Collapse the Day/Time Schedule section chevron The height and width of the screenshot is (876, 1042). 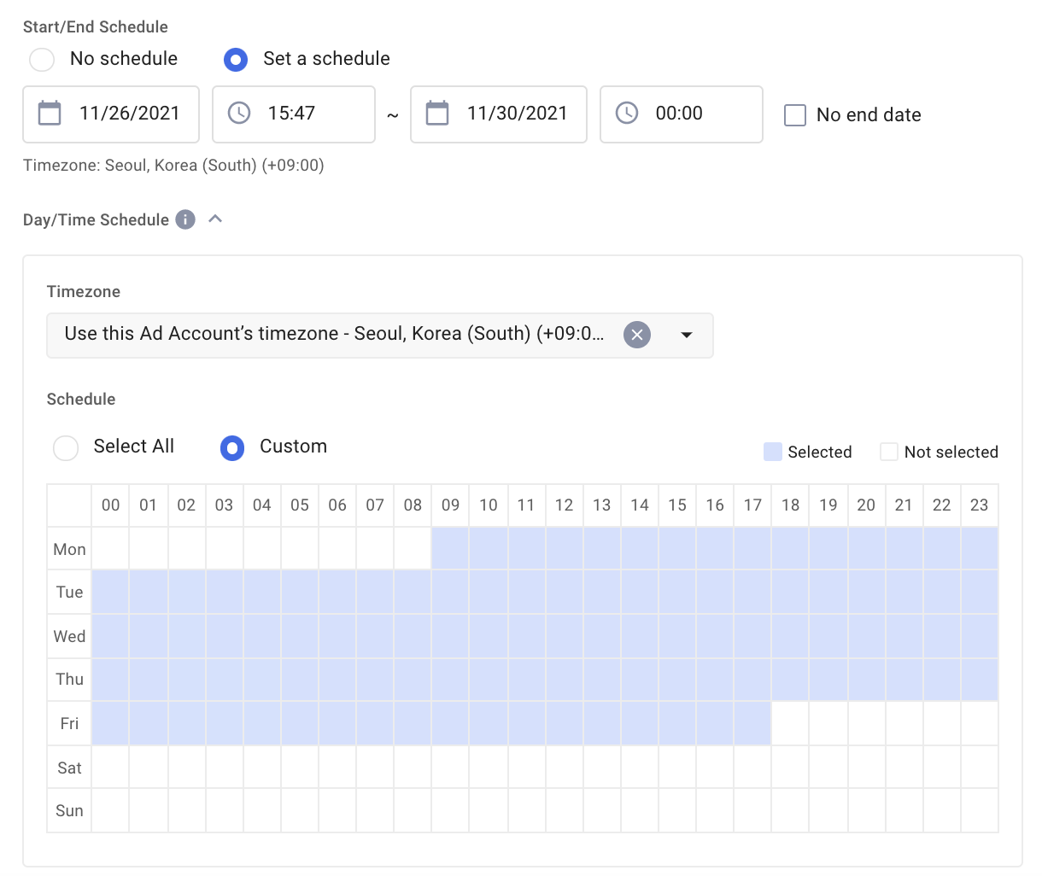tap(215, 219)
